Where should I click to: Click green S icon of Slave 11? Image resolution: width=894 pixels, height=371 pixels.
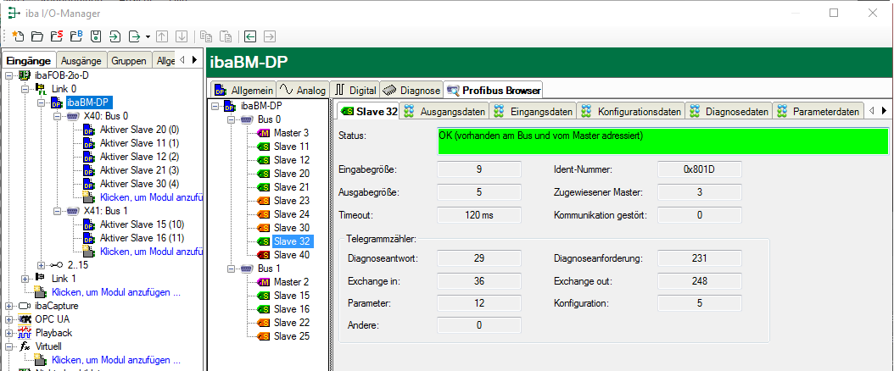tap(264, 147)
